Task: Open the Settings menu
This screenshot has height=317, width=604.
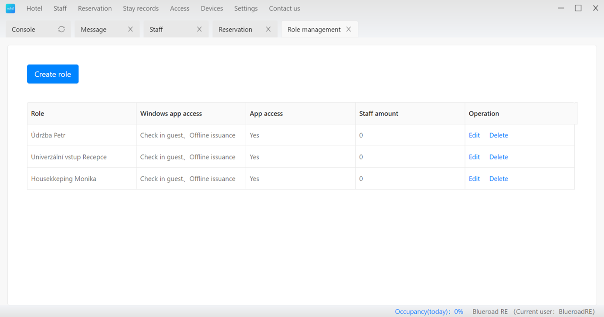Action: tap(246, 8)
